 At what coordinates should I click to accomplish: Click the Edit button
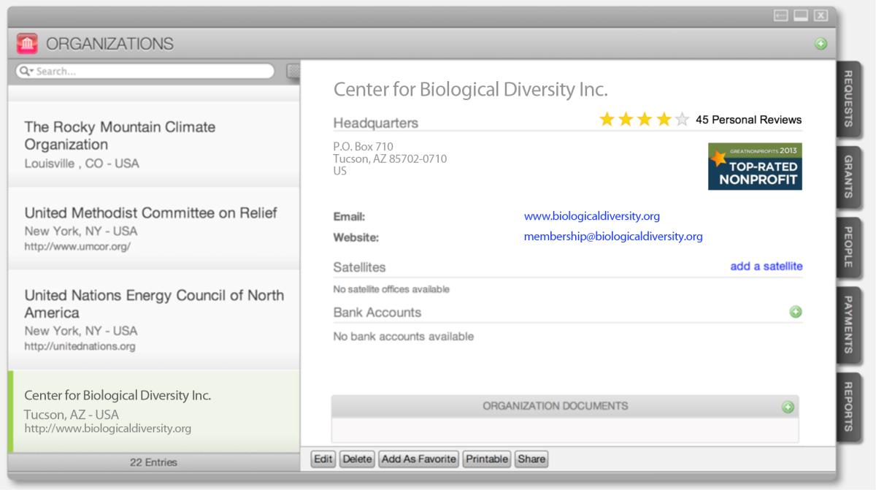(x=323, y=459)
